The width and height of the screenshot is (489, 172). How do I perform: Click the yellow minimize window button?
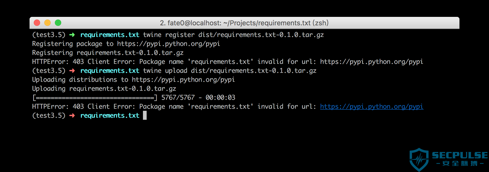(47, 23)
